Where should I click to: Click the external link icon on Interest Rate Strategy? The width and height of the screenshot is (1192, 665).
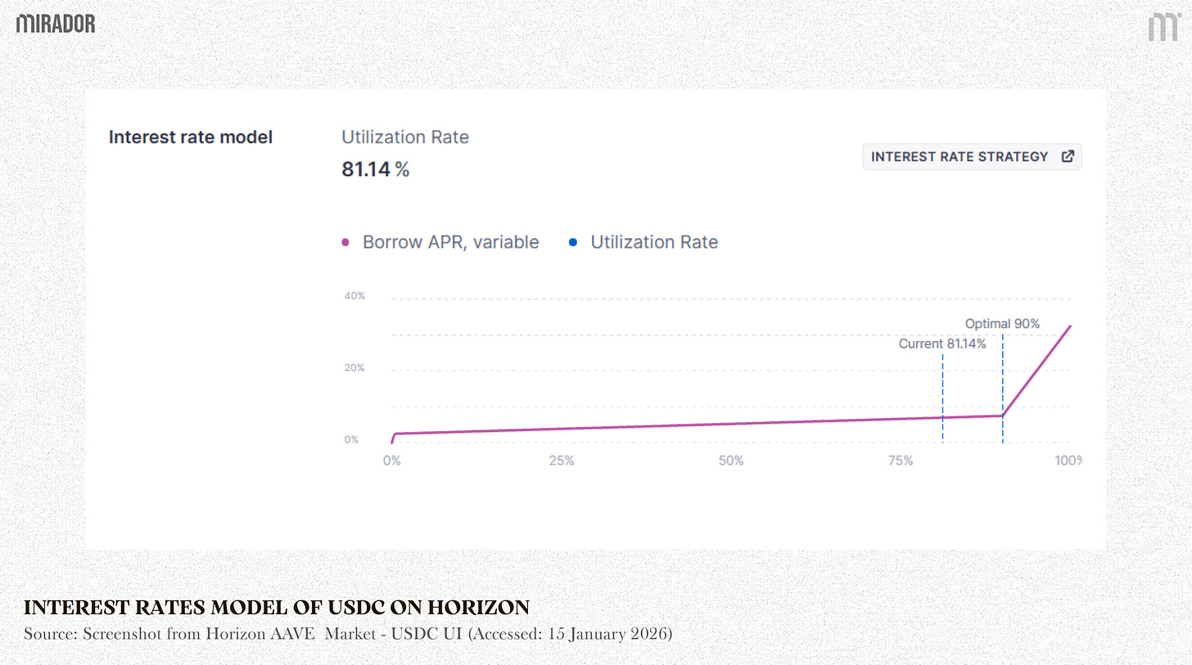(x=1068, y=156)
